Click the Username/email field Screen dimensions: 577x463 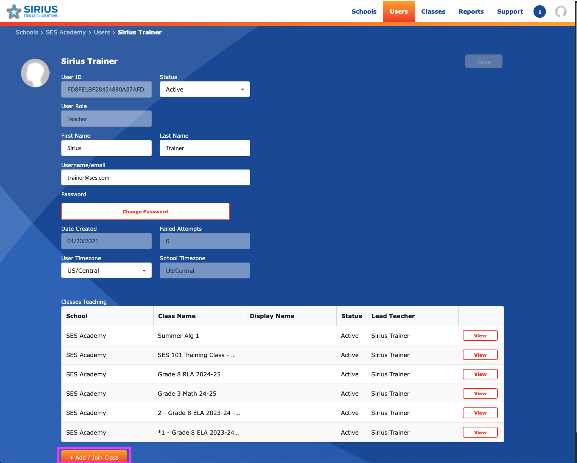tap(156, 177)
